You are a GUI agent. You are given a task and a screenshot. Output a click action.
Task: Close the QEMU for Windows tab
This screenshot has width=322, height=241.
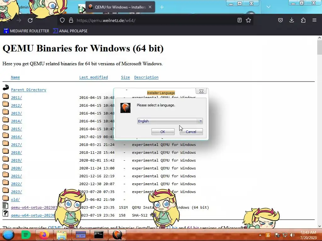[150, 7]
